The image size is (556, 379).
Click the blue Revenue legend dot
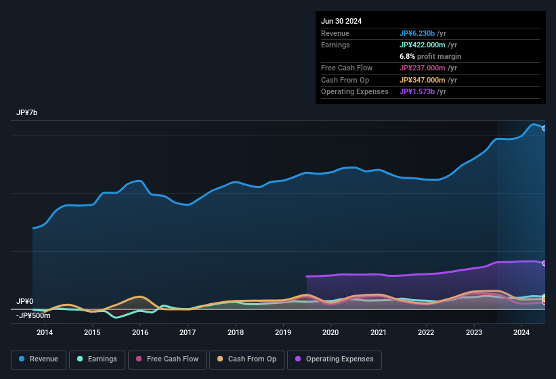(x=22, y=359)
